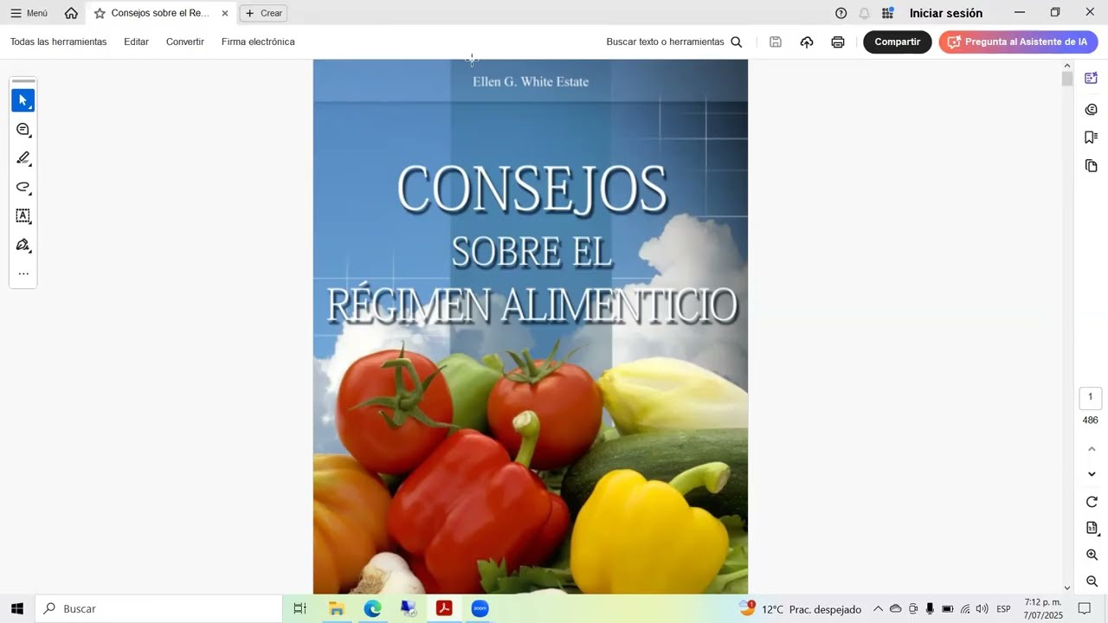
Task: Open the Convertir menu item
Action: [x=185, y=42]
